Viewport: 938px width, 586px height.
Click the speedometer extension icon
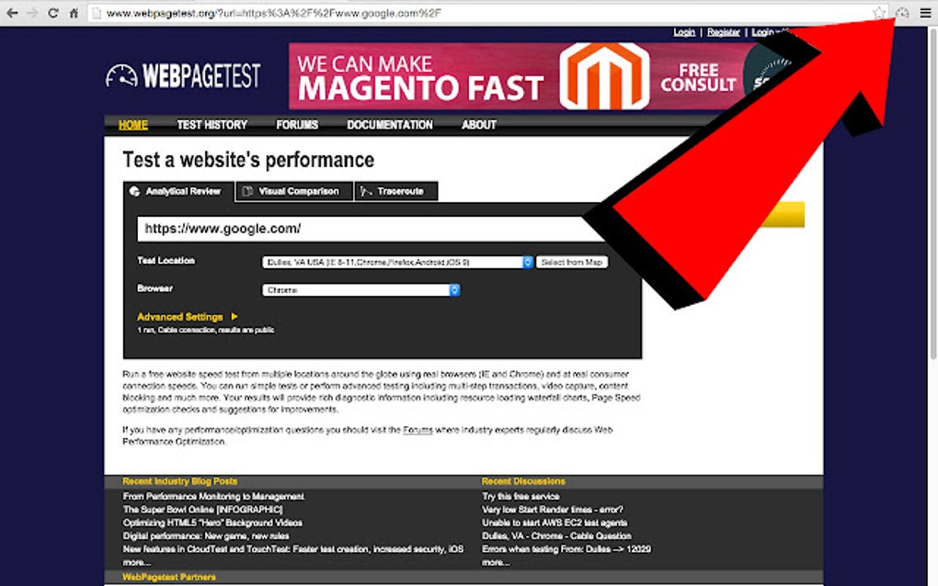tap(902, 12)
